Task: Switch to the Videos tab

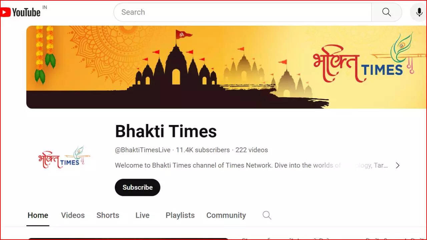Action: pyautogui.click(x=73, y=215)
